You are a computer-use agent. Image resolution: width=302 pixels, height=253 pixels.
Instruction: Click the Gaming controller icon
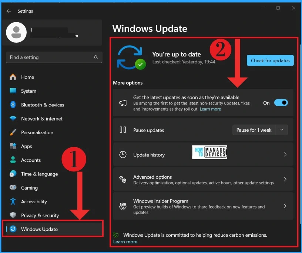point(13,187)
